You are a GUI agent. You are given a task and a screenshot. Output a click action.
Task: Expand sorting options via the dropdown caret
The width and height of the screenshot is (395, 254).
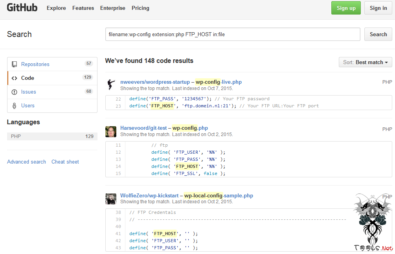pyautogui.click(x=387, y=62)
